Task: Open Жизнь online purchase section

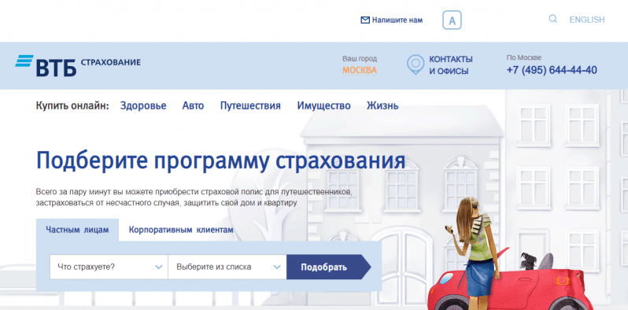Action: coord(382,105)
